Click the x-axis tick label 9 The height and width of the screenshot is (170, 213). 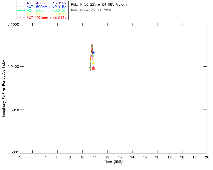pyautogui.click(x=70, y=157)
